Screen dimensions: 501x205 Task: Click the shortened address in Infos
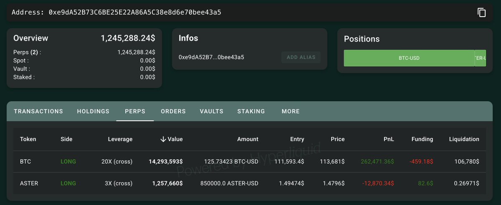click(x=211, y=57)
